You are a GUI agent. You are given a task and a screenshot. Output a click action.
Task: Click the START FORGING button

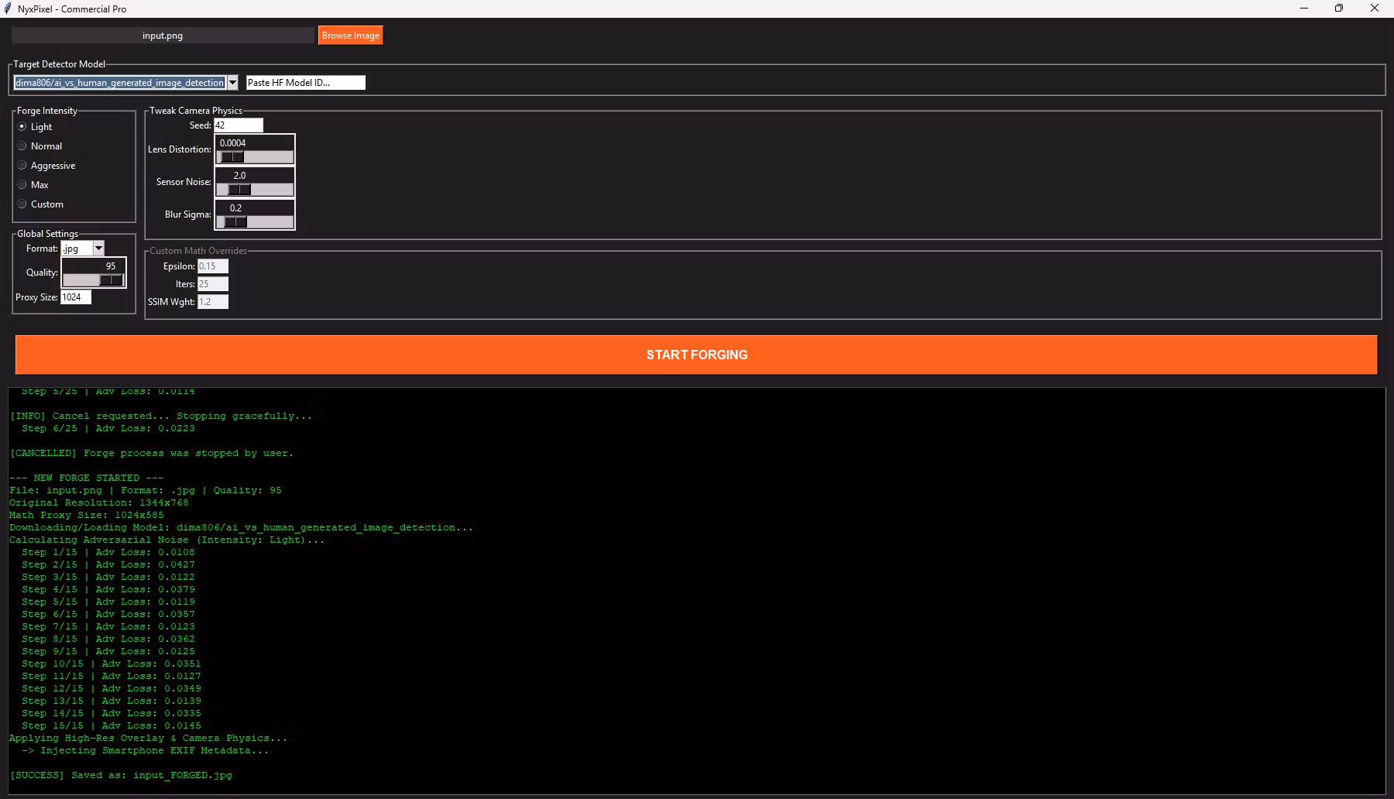click(x=696, y=355)
